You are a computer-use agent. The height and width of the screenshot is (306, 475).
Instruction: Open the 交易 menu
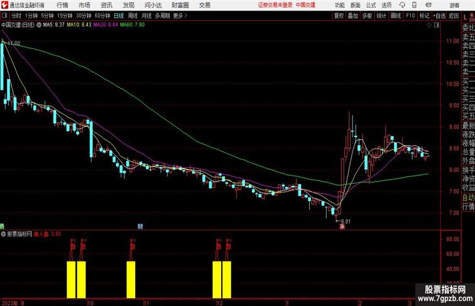tap(204, 5)
